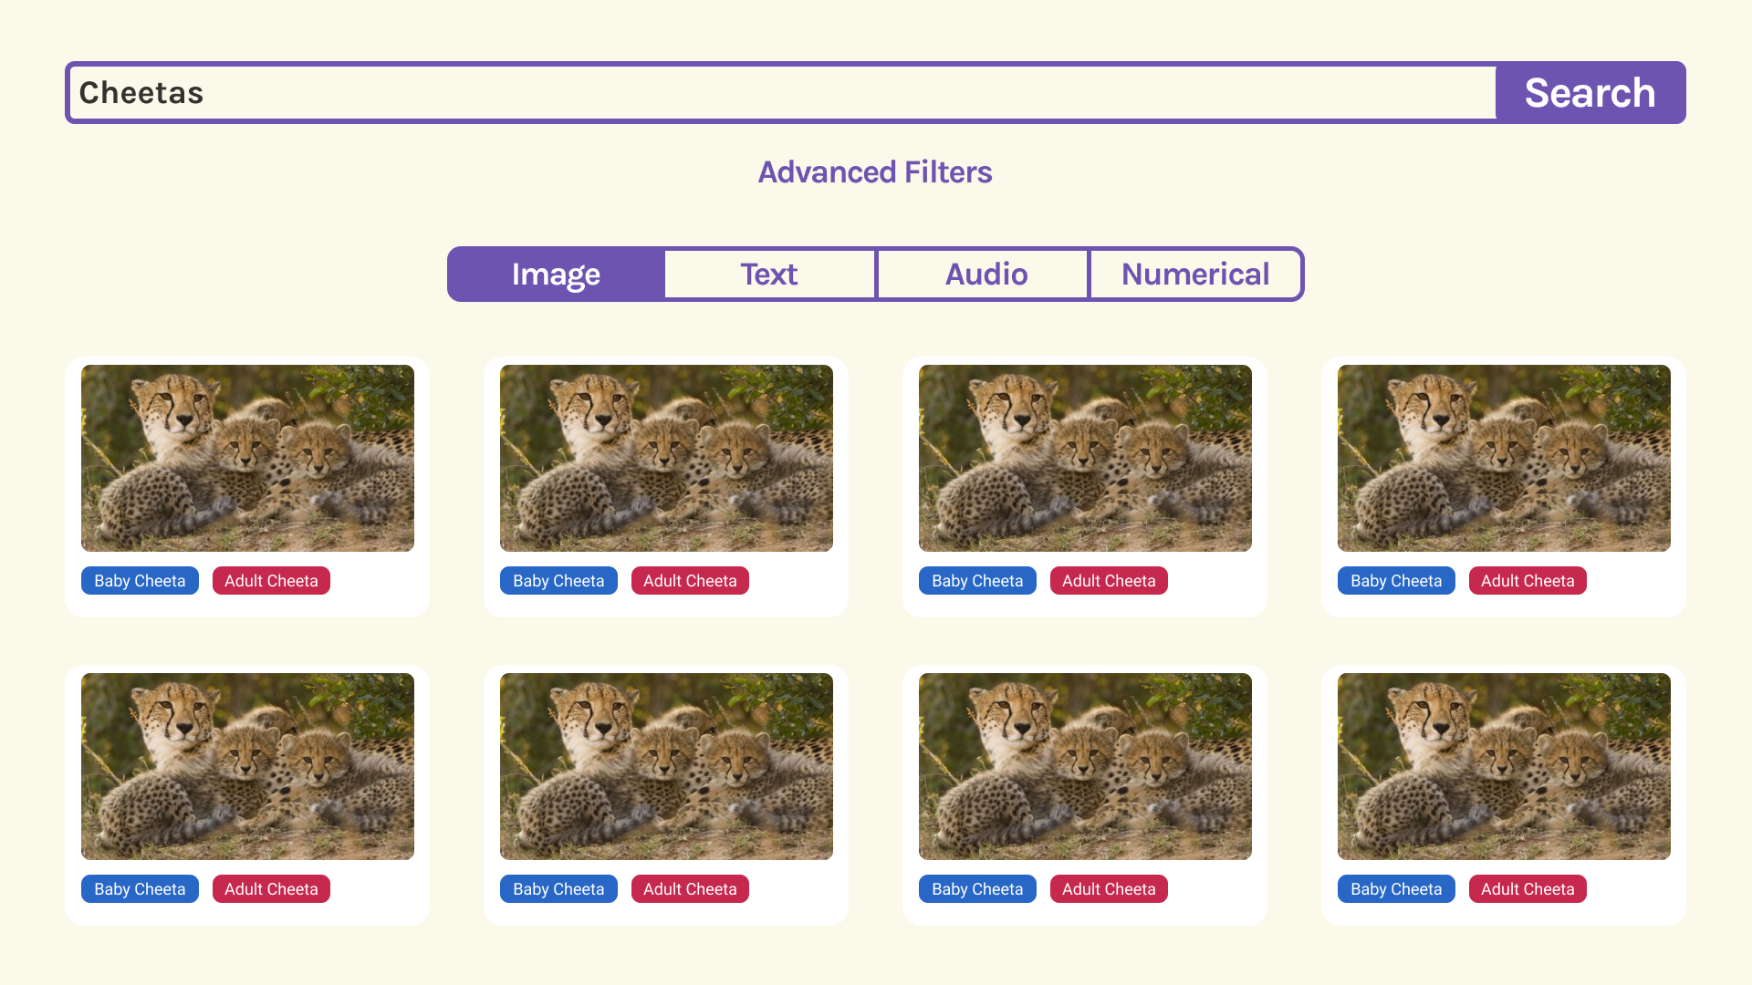The width and height of the screenshot is (1752, 985).
Task: Open the first cheetah thumbnail in bottom row
Action: [x=247, y=766]
